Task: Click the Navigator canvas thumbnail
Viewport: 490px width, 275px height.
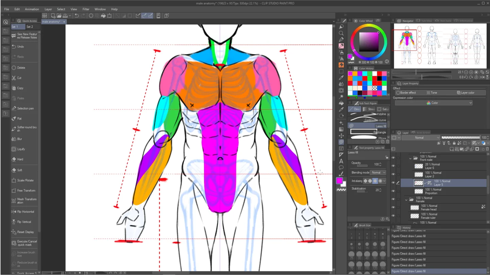Action: click(x=440, y=46)
